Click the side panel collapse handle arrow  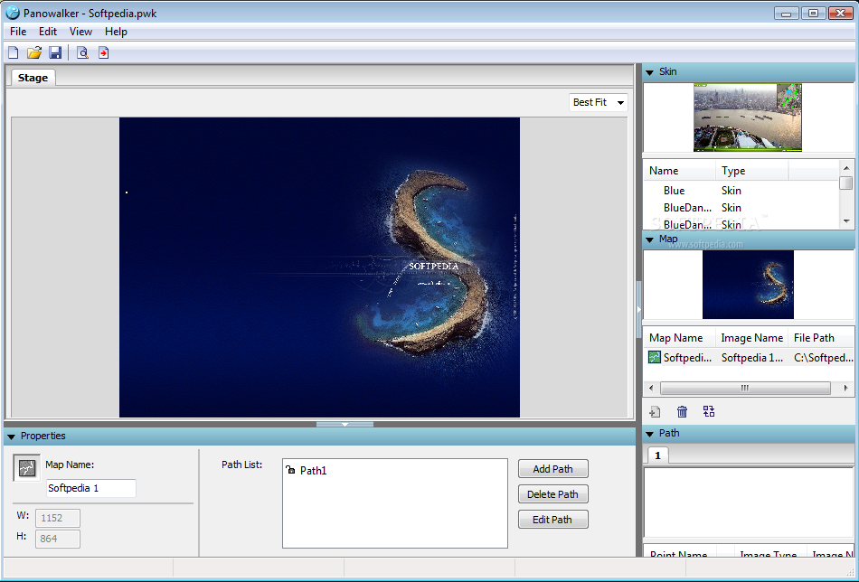(638, 309)
